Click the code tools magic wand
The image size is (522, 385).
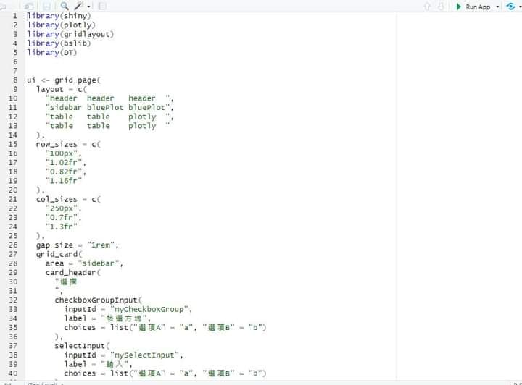[x=78, y=6]
